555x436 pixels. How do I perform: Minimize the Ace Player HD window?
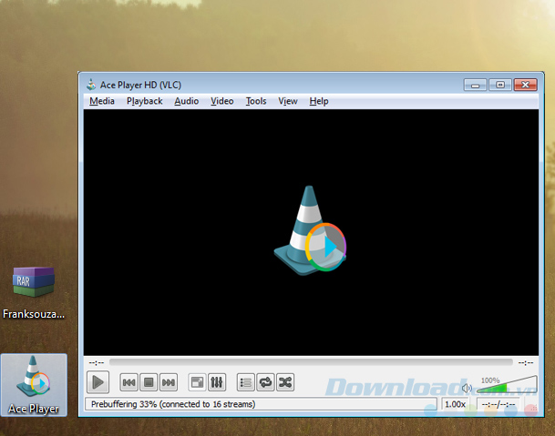tap(475, 85)
